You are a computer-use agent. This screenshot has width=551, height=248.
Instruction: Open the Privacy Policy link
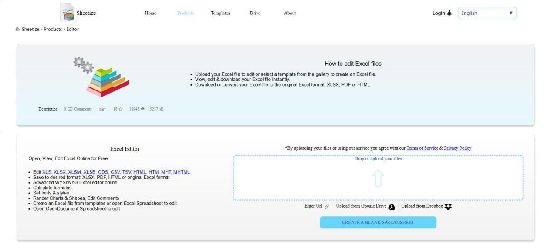(457, 148)
